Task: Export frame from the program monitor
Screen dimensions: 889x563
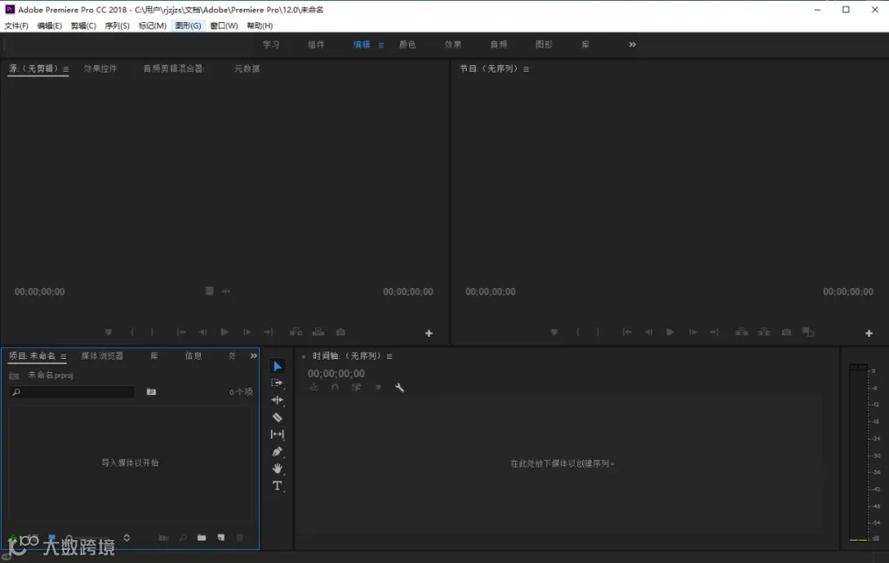Action: tap(786, 333)
